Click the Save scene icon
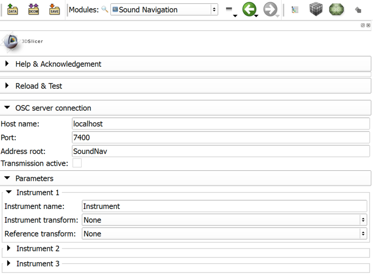373x278 pixels. click(55, 9)
